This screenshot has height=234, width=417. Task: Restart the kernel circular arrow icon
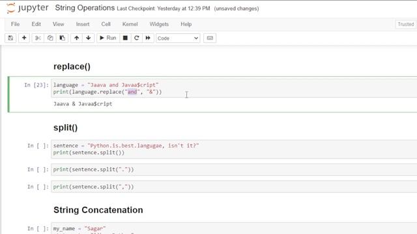point(137,38)
